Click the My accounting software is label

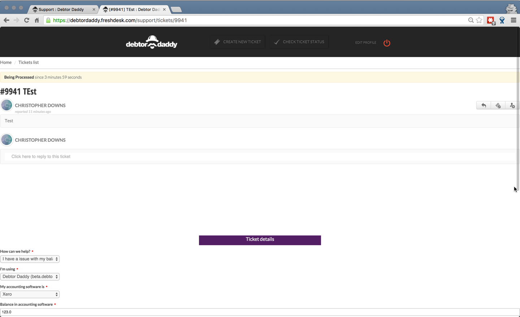point(22,287)
